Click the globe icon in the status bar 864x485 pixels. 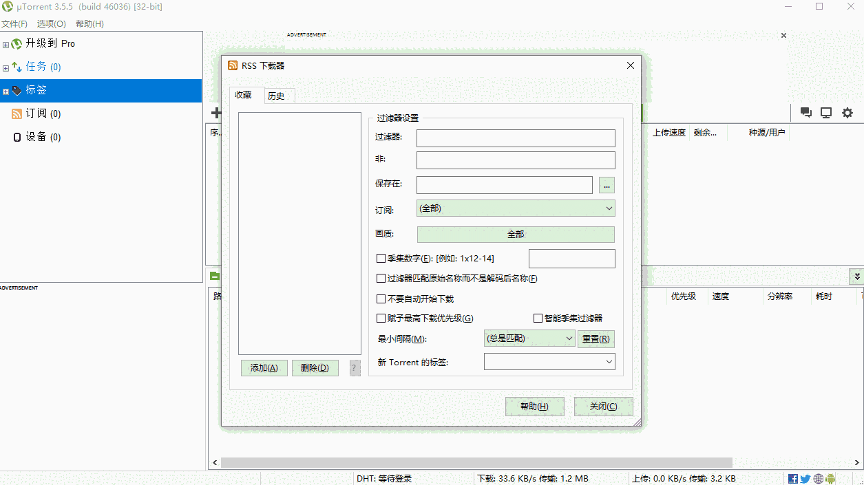point(819,478)
